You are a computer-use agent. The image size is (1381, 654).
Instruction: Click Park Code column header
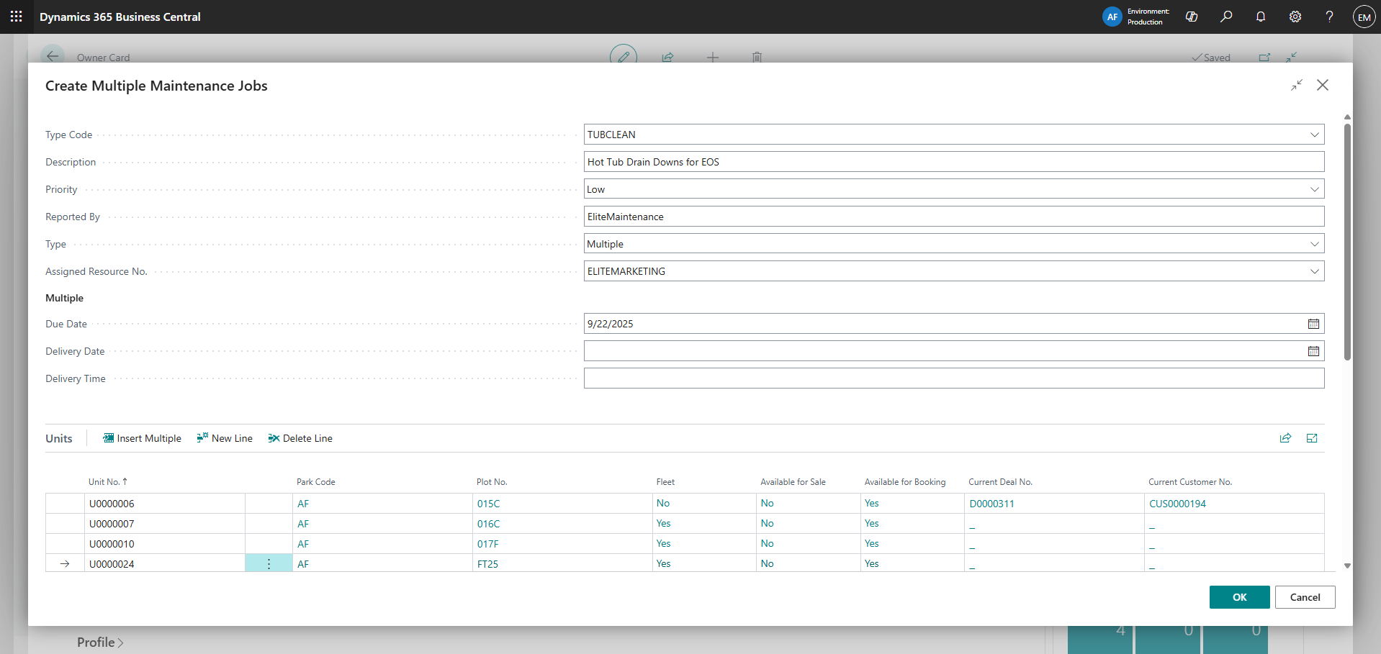coord(316,482)
